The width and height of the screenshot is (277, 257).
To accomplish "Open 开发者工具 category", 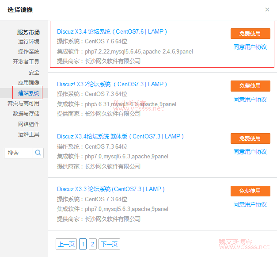I will (26, 62).
